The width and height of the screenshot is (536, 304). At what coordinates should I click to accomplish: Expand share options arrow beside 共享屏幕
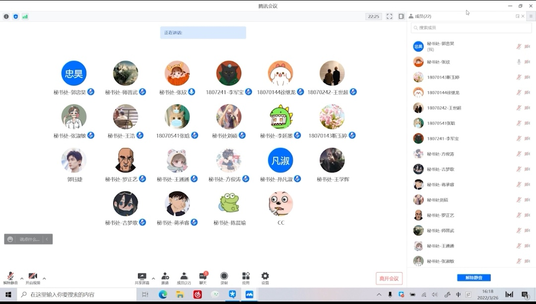(x=153, y=278)
